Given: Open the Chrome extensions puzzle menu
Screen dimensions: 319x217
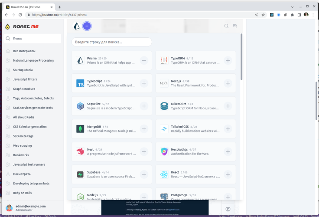Looking at the screenshot, I should (x=293, y=15).
